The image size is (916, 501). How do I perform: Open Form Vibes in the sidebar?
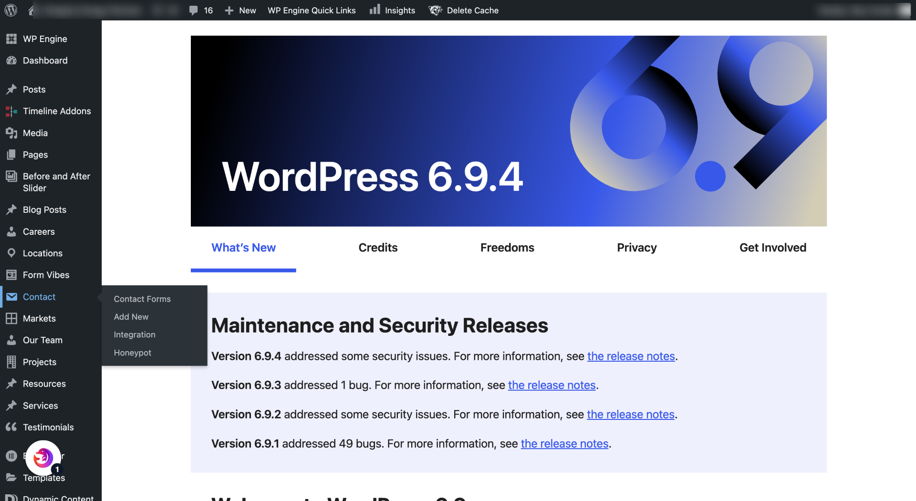coord(46,275)
